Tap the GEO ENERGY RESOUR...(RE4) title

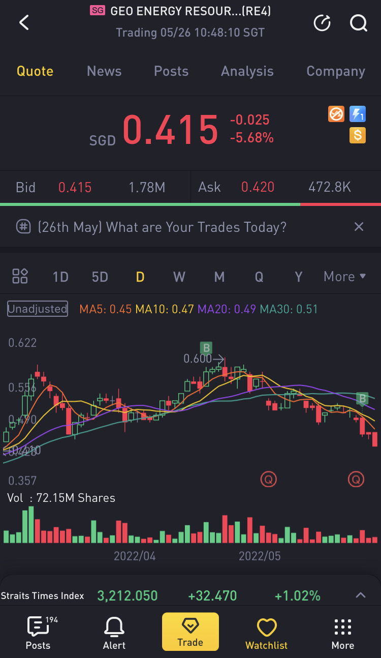(190, 11)
